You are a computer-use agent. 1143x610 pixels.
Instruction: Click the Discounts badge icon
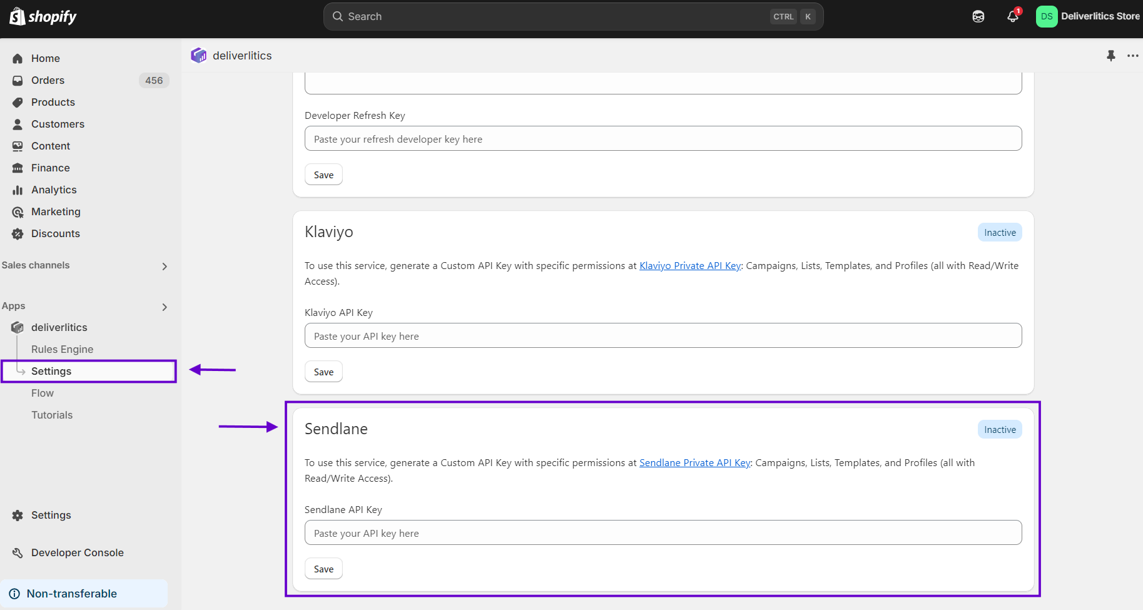point(18,234)
